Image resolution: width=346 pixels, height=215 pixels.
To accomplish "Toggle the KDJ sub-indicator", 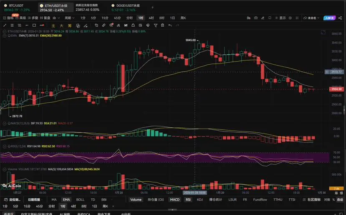I will (200, 200).
